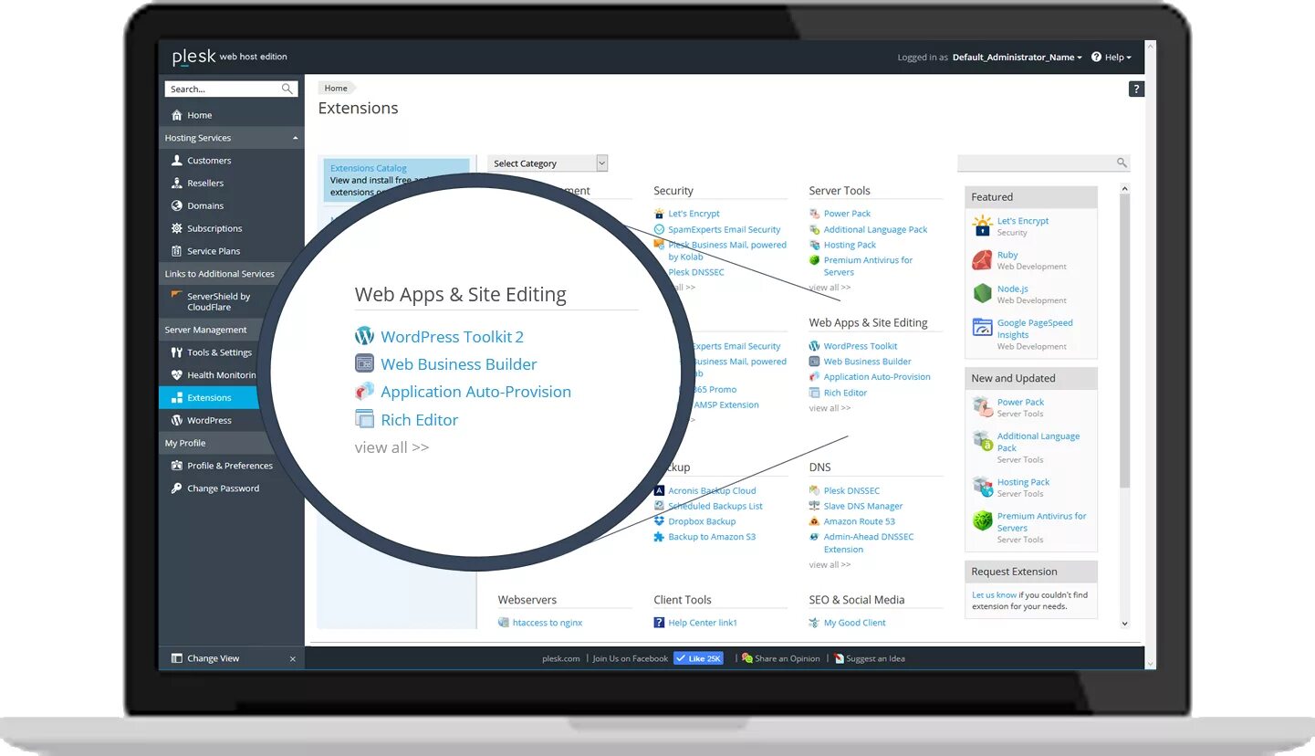Open the Web Business Builder link
Screen dimensions: 1315x756
click(x=867, y=362)
